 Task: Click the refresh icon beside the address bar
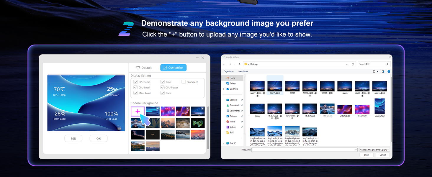click(353, 64)
